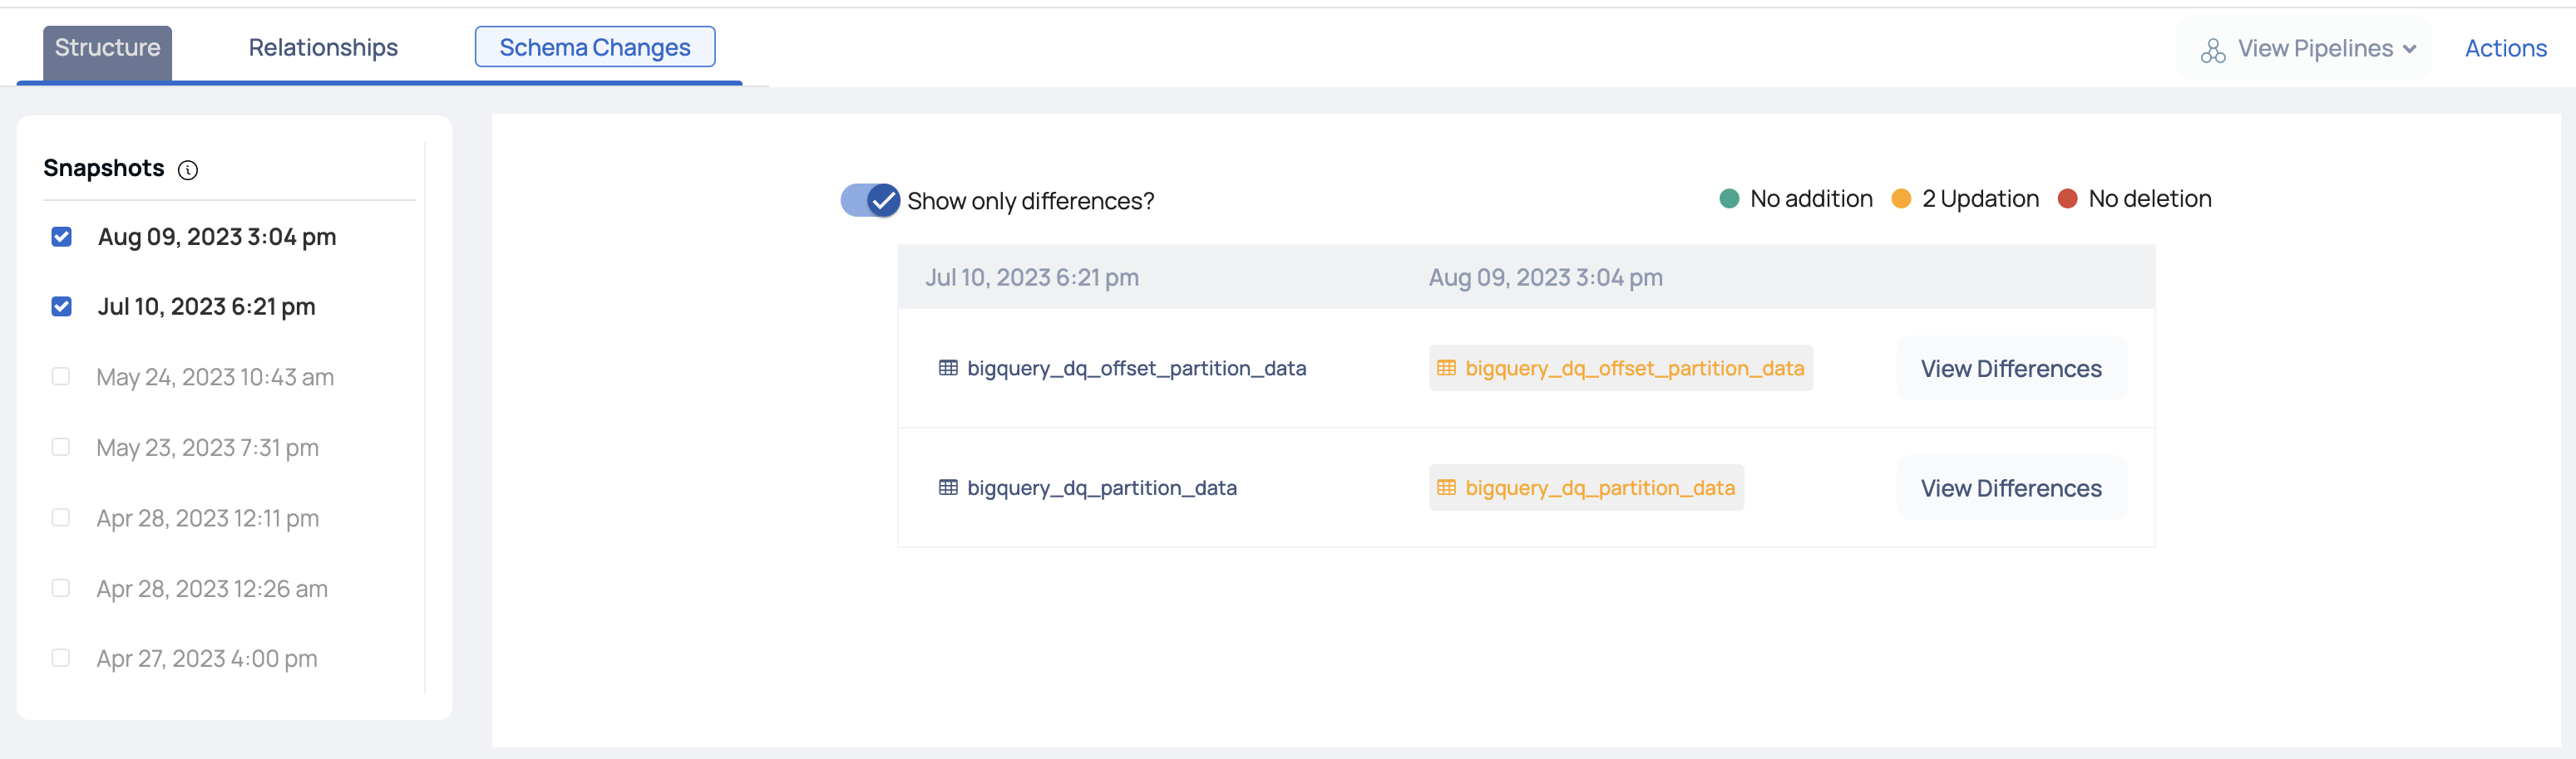
Task: Click orange table icon for bigquery_dq_offset_partition_data
Action: coord(1446,368)
